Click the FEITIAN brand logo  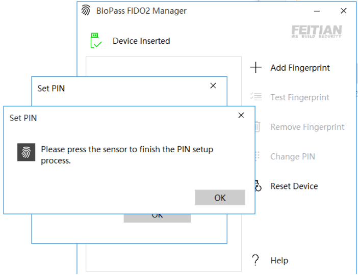click(316, 31)
